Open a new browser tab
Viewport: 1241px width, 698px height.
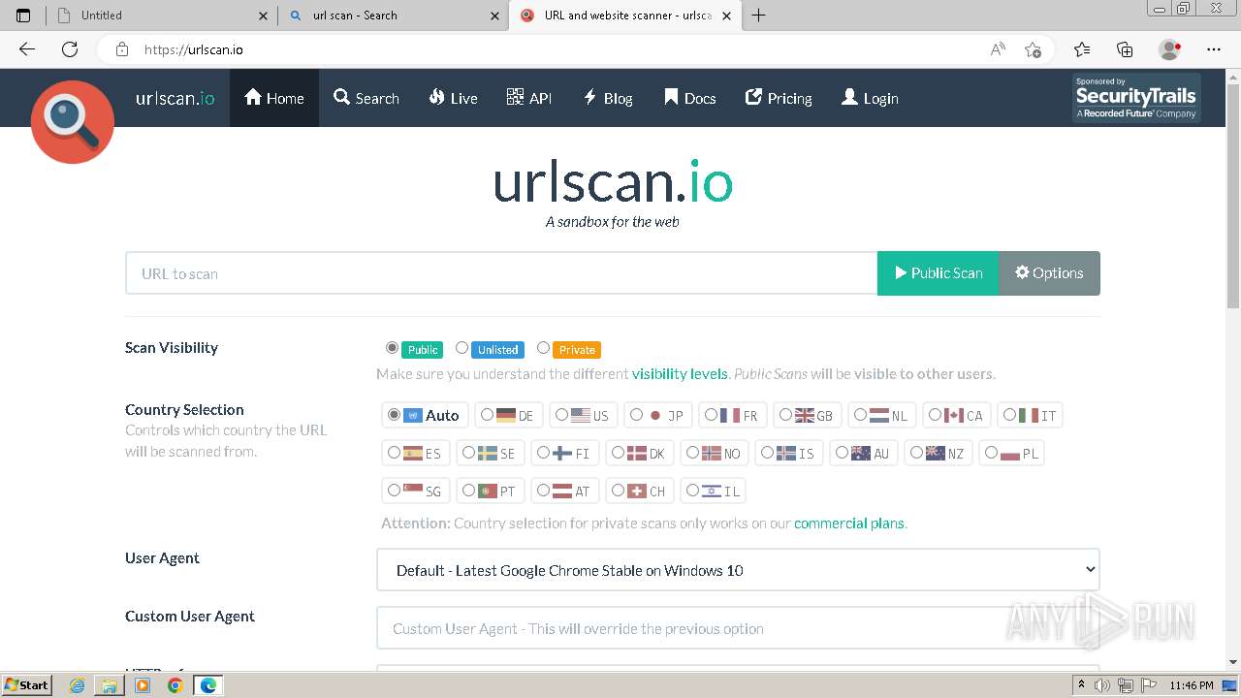click(758, 16)
